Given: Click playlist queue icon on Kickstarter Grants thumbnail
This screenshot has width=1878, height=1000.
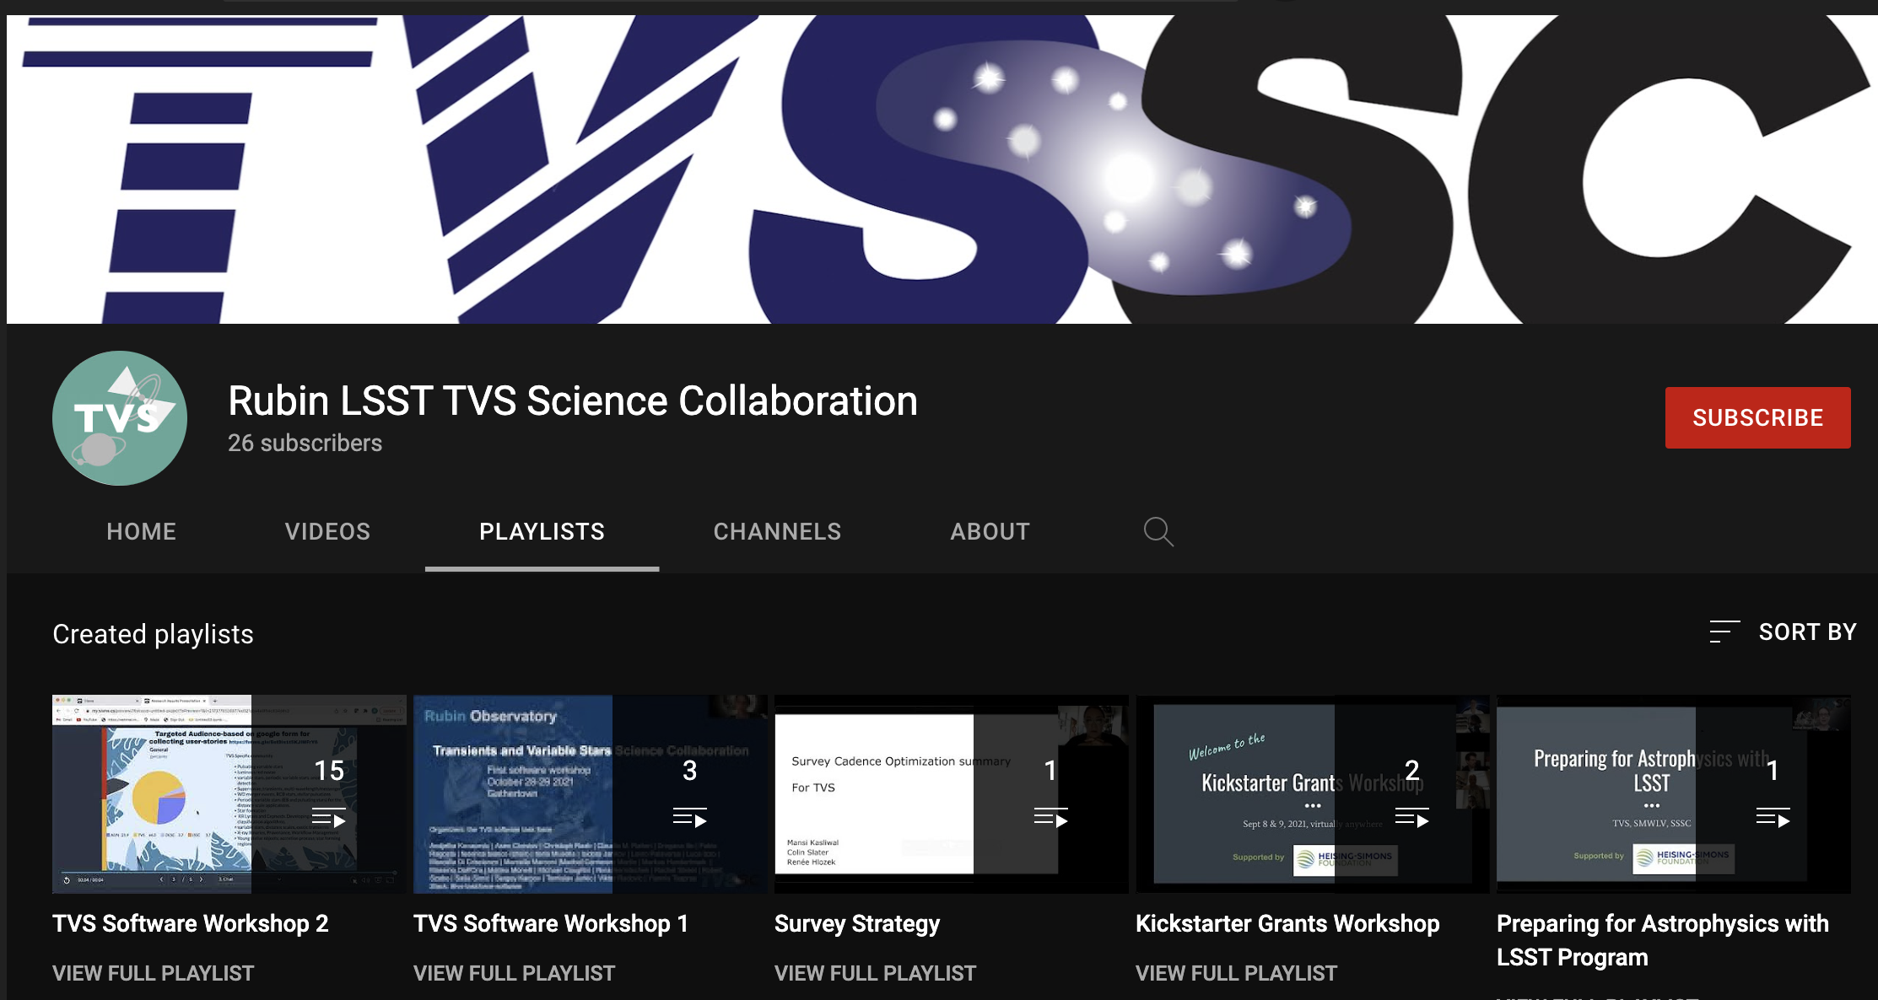Looking at the screenshot, I should pyautogui.click(x=1411, y=818).
